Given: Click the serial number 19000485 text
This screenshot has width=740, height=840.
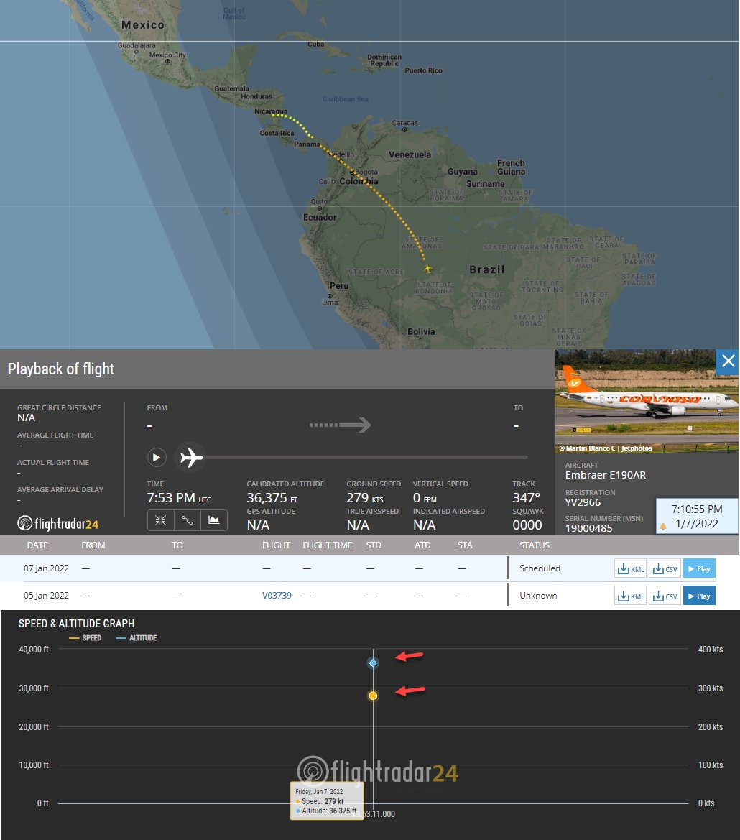Looking at the screenshot, I should 588,527.
